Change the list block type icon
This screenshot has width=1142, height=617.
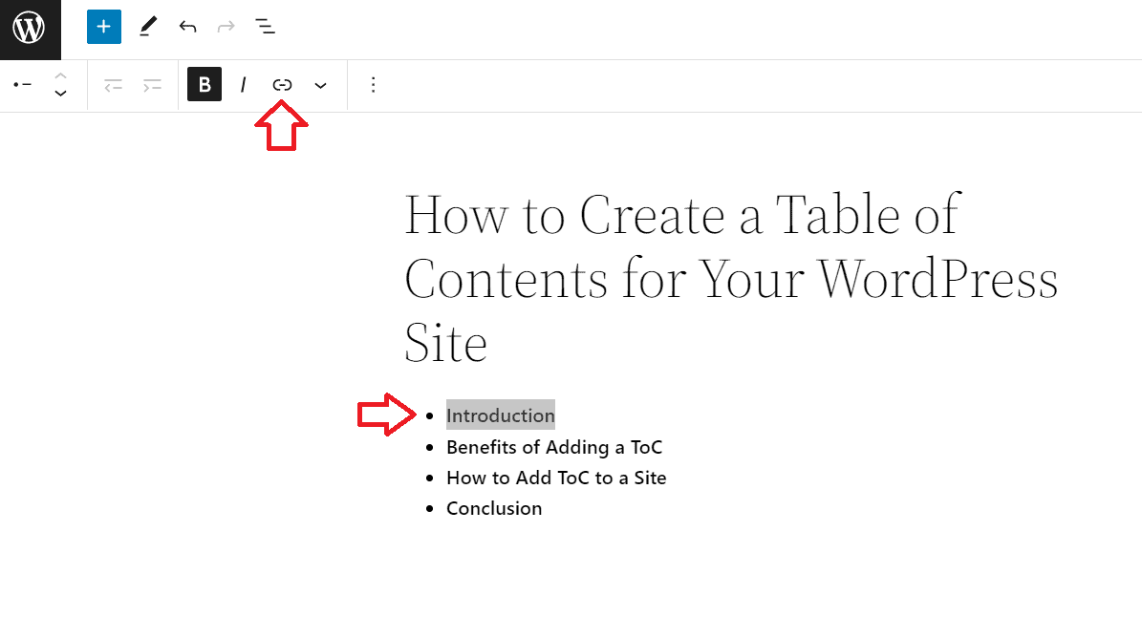[23, 85]
